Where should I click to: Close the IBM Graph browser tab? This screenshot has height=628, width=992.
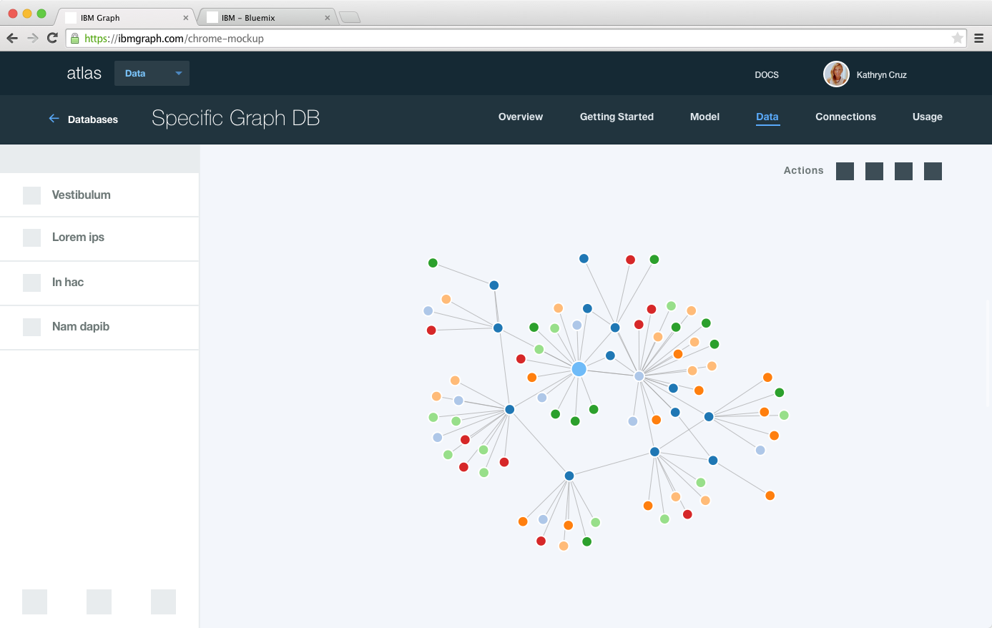186,18
